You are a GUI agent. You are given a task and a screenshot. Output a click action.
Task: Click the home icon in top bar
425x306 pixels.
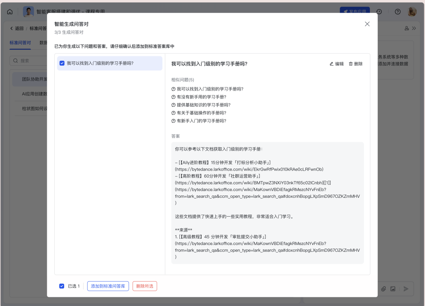point(10,12)
